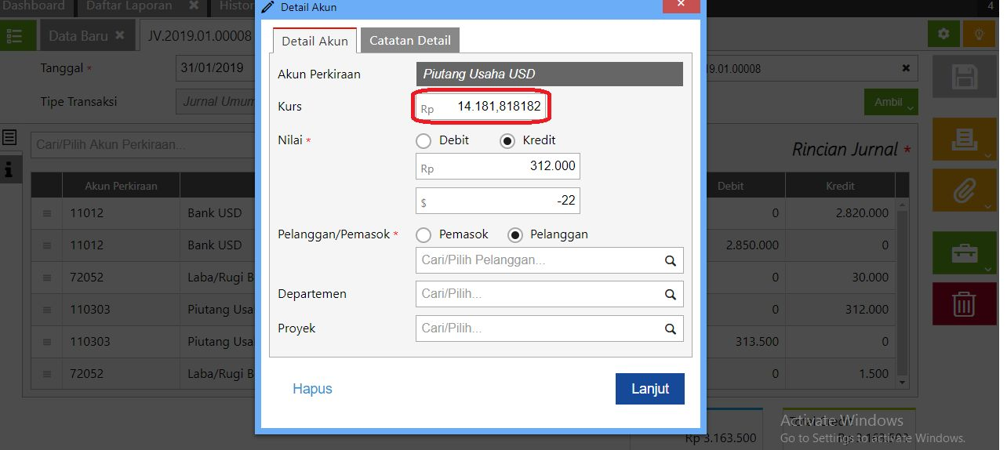Image resolution: width=1007 pixels, height=450 pixels.
Task: Click the Hapus link
Action: pyautogui.click(x=312, y=389)
